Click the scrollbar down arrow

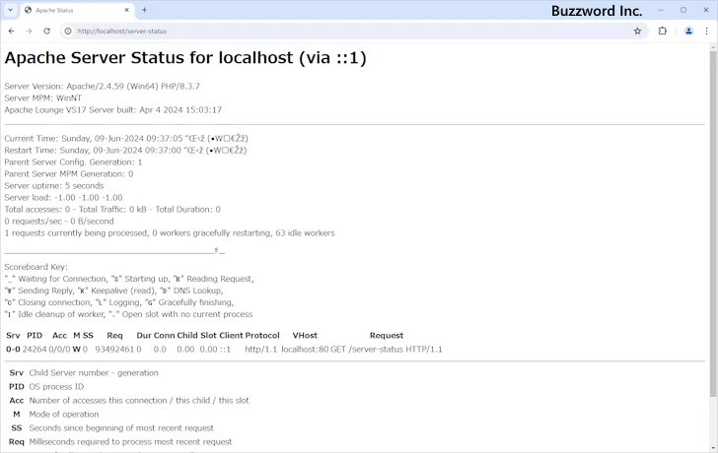pyautogui.click(x=713, y=448)
